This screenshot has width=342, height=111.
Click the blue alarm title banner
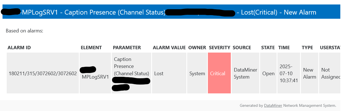click(x=172, y=12)
